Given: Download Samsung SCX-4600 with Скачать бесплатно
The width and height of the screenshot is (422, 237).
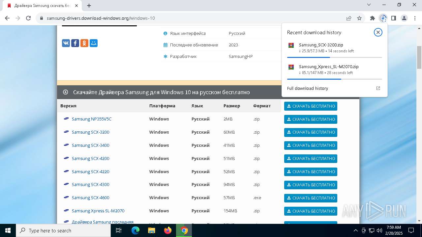Looking at the screenshot, I should pyautogui.click(x=311, y=198).
